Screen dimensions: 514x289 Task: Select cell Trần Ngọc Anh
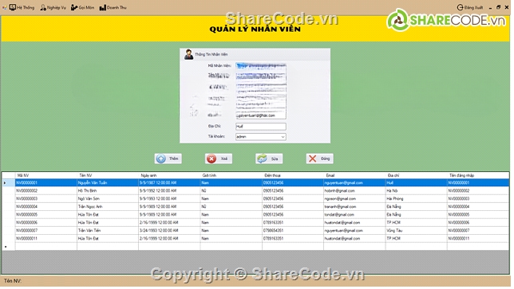[x=109, y=208]
